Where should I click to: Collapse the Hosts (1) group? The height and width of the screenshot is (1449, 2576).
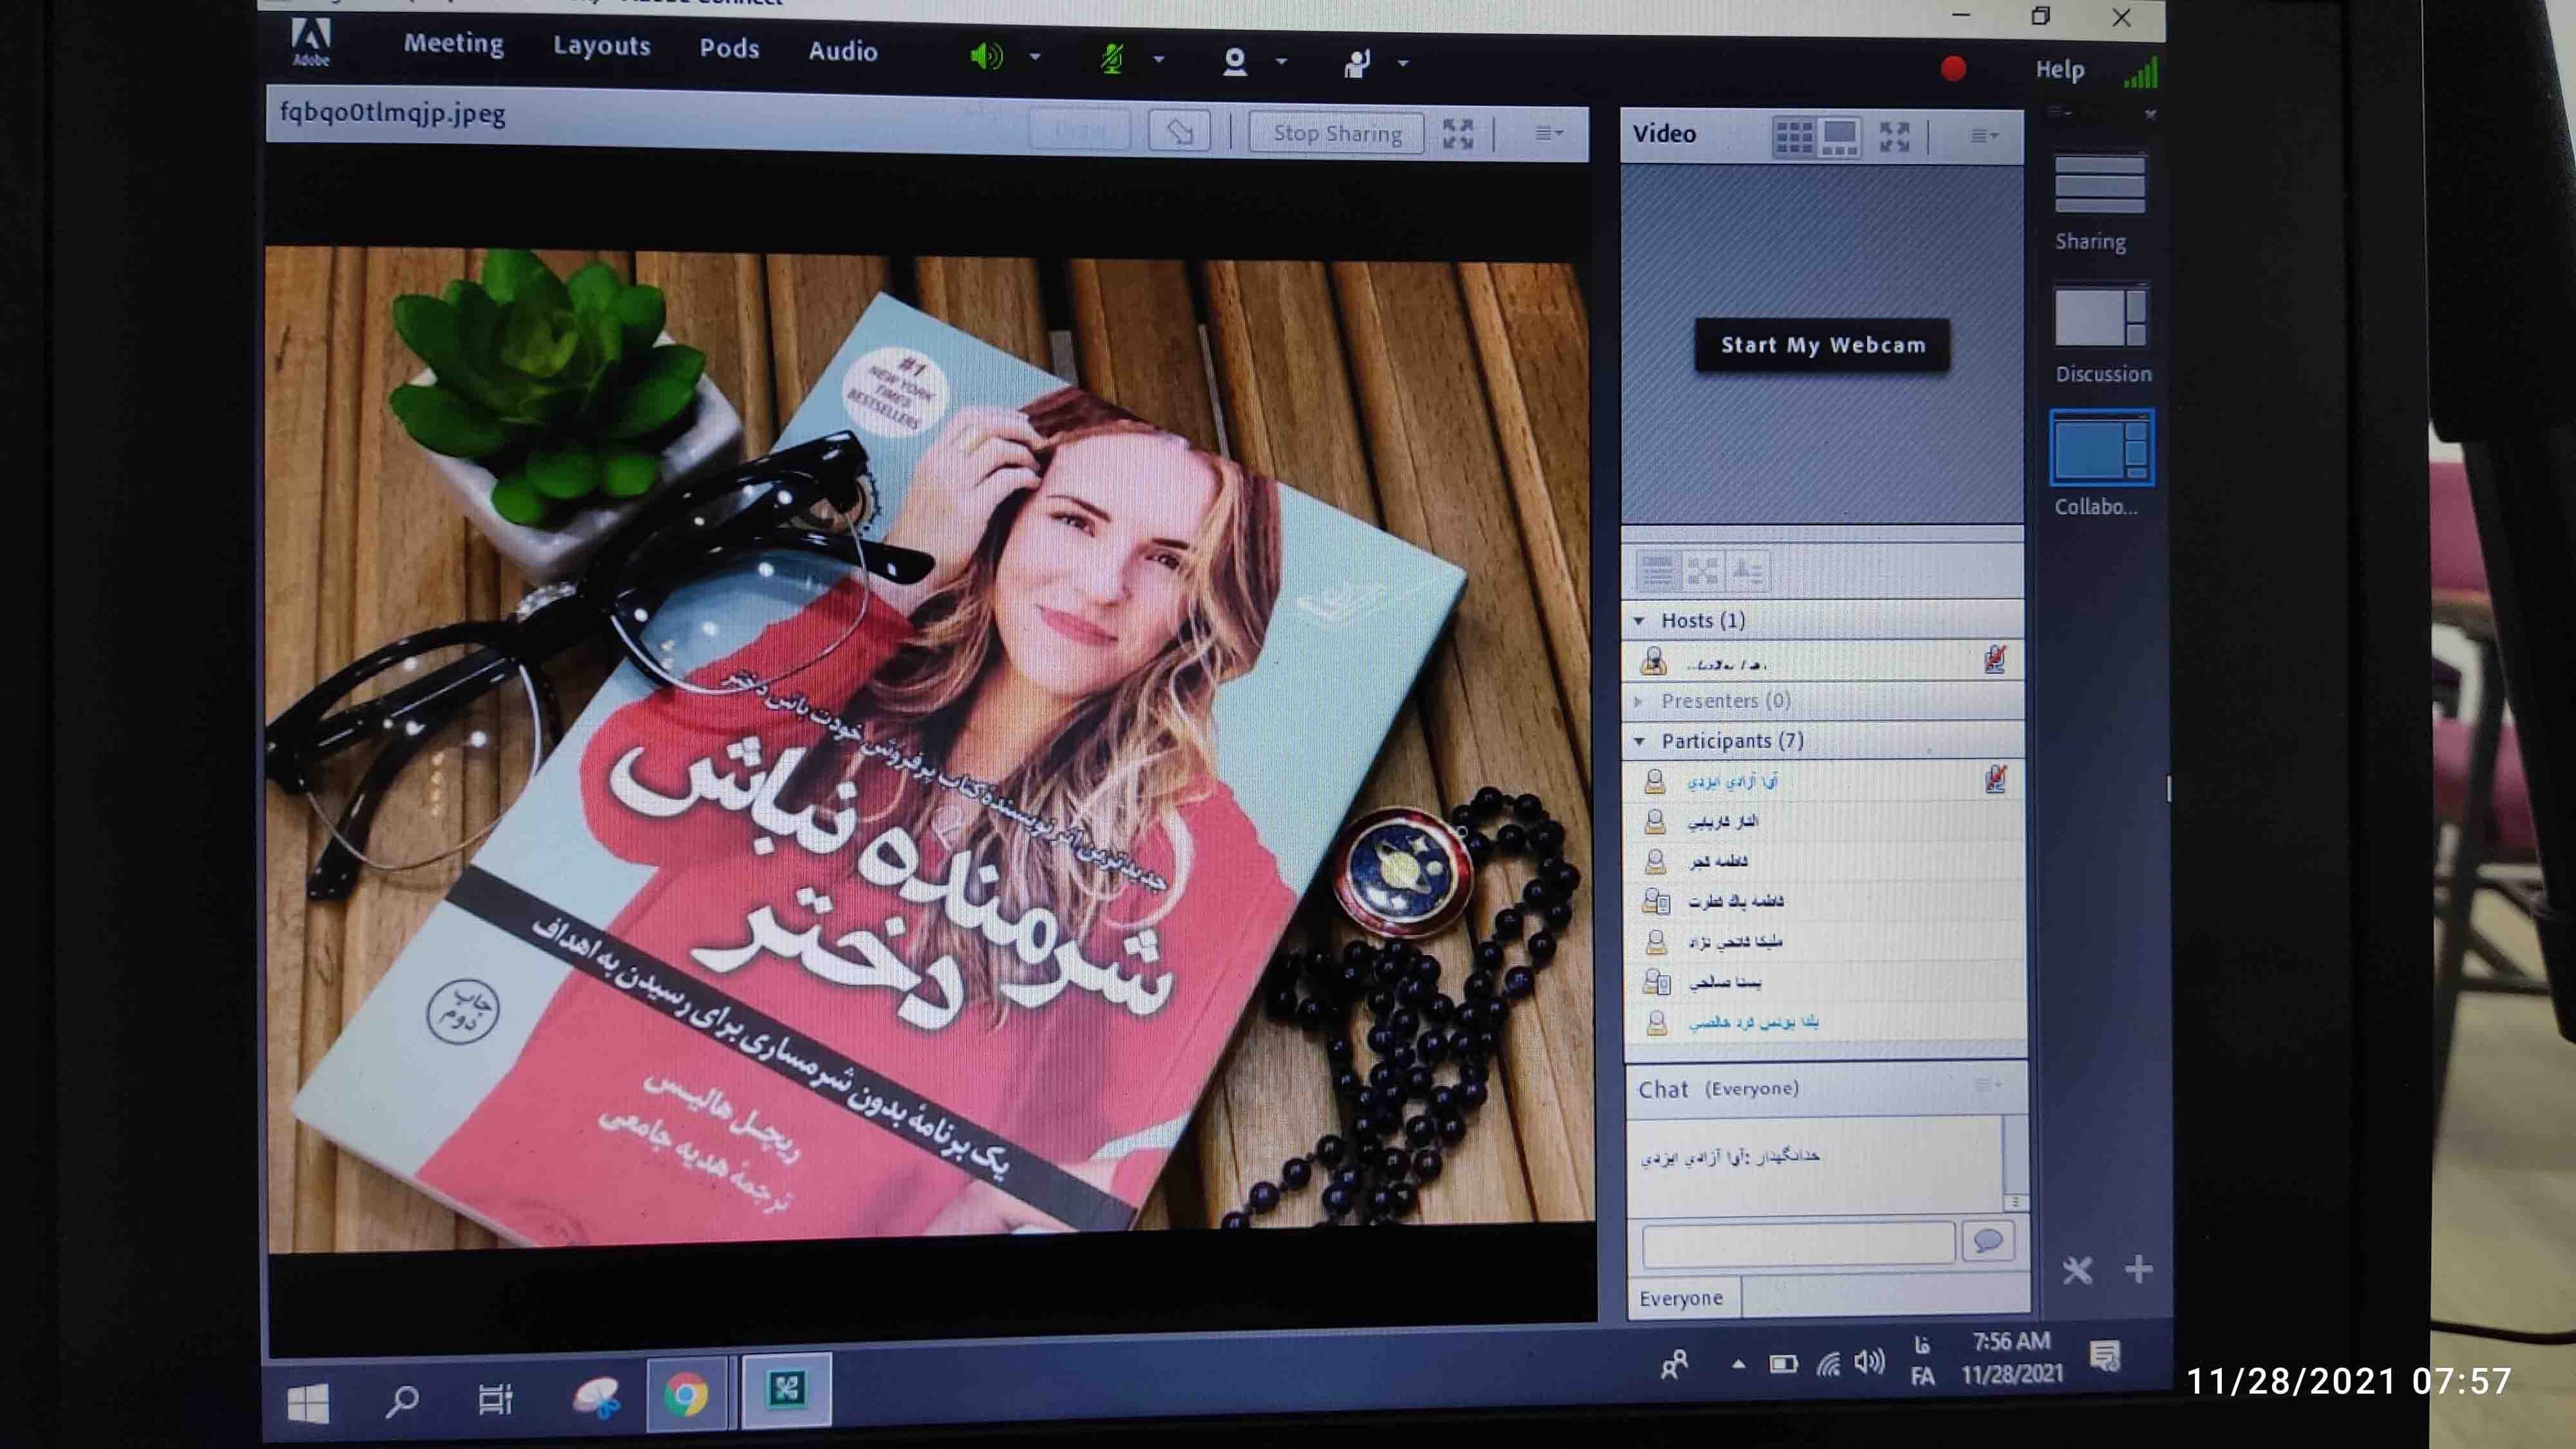1639,621
